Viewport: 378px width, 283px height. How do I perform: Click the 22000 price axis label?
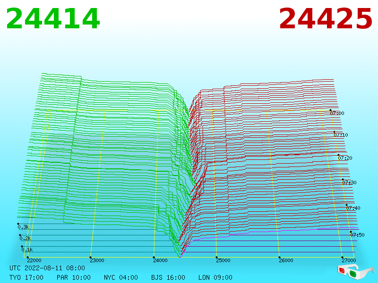[34, 260]
